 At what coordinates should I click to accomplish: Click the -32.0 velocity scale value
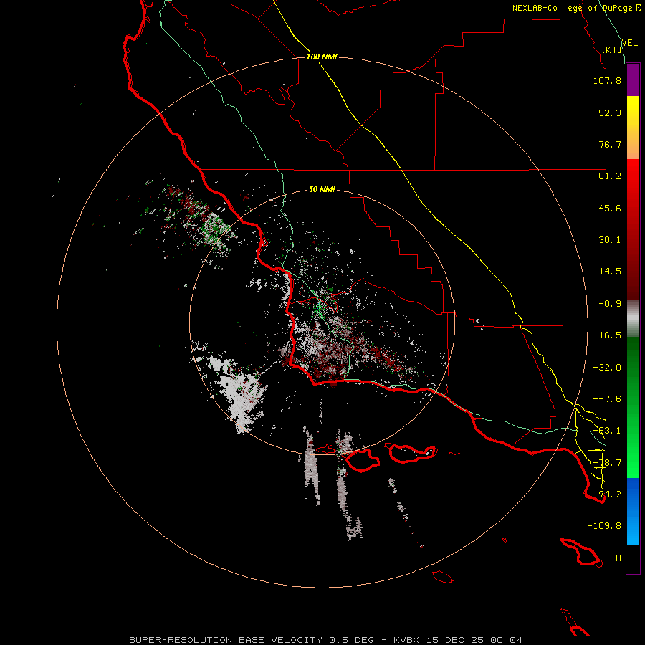pos(607,368)
